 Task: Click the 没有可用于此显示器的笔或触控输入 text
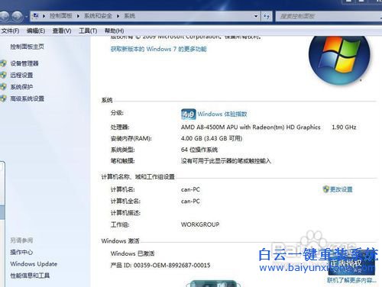(226, 161)
